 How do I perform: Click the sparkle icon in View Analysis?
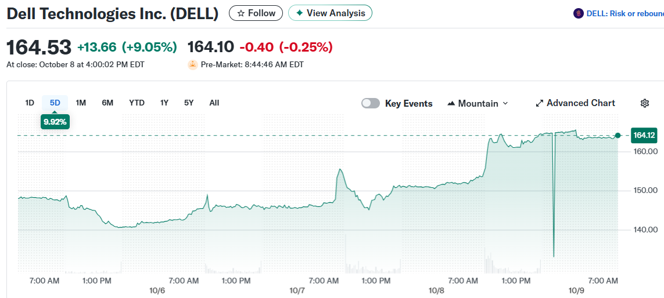(299, 13)
